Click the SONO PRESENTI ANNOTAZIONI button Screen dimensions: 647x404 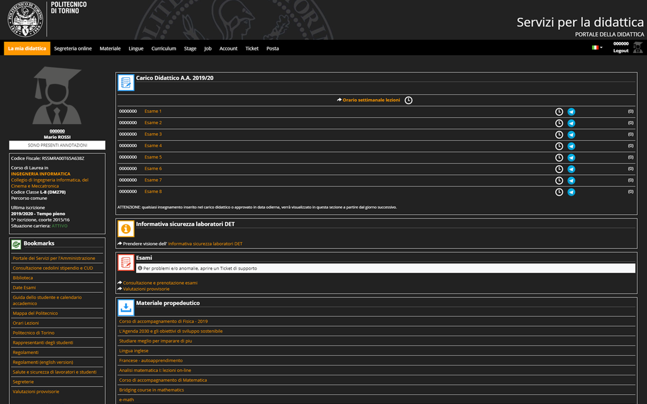click(57, 145)
